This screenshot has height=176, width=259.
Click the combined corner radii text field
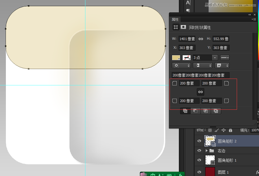point(201,75)
